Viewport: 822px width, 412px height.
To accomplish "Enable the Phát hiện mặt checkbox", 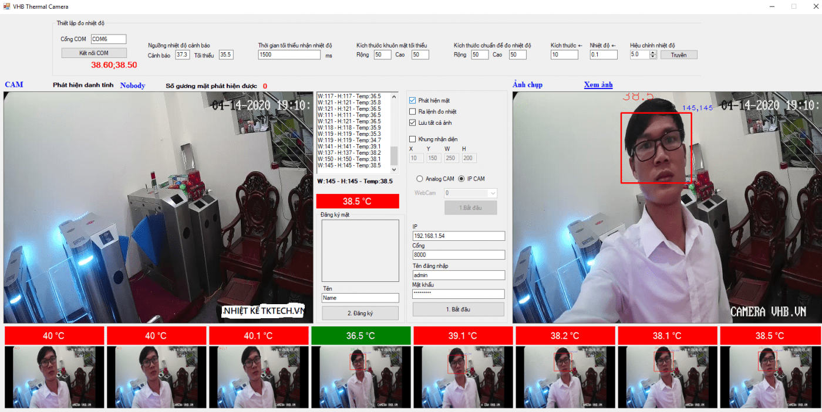I will coord(412,101).
